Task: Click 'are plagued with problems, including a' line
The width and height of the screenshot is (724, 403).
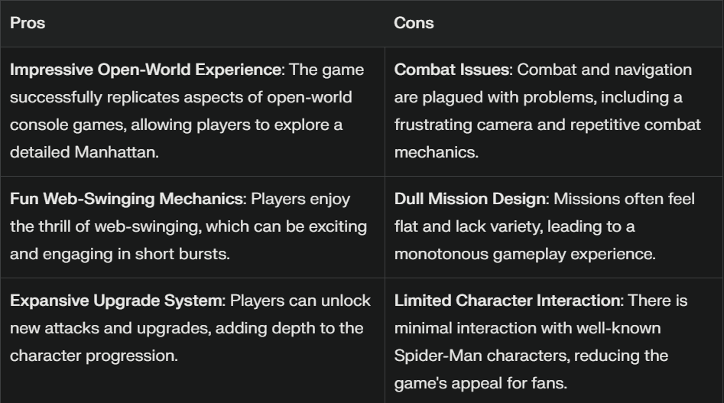Action: point(538,97)
